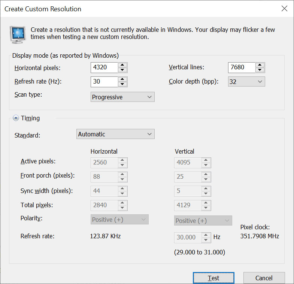294x284 pixels.
Task: Close the Create Custom Resolution dialog
Action: 285,9
